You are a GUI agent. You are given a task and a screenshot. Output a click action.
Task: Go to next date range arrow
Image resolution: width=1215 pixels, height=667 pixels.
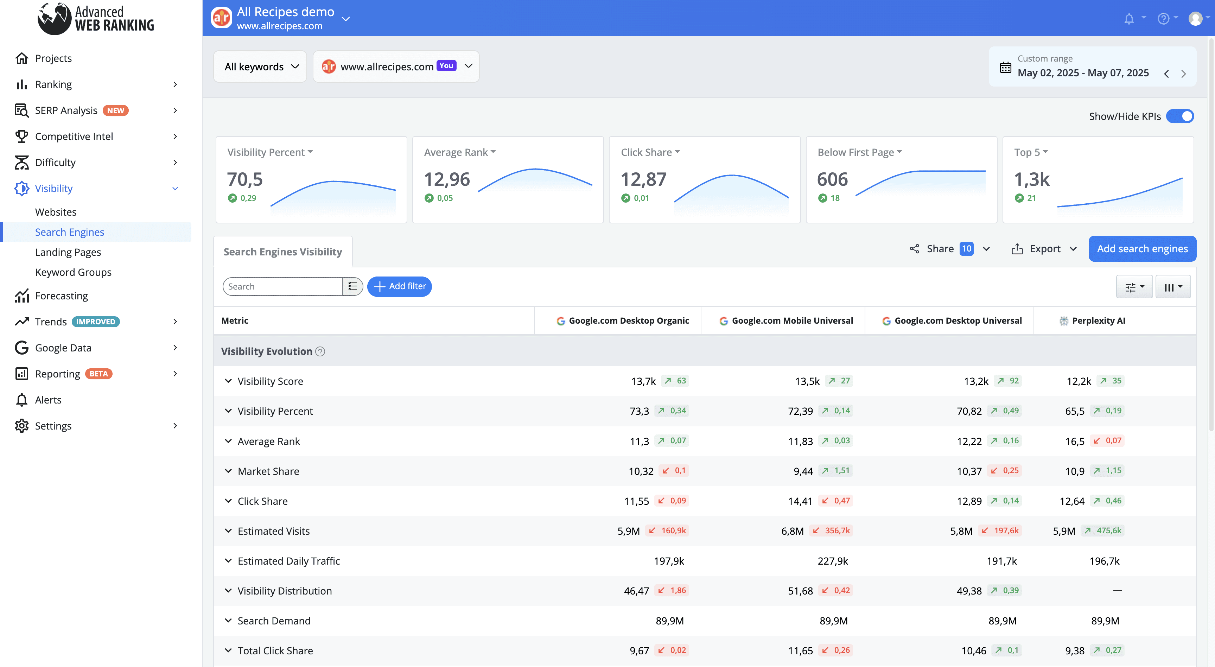tap(1183, 74)
